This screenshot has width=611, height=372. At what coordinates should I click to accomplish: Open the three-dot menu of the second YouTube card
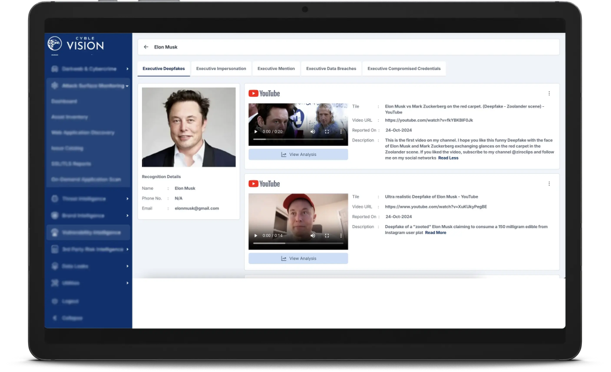[x=549, y=184]
